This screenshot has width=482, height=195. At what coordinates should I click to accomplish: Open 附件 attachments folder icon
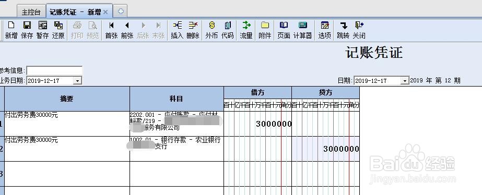[x=265, y=30]
